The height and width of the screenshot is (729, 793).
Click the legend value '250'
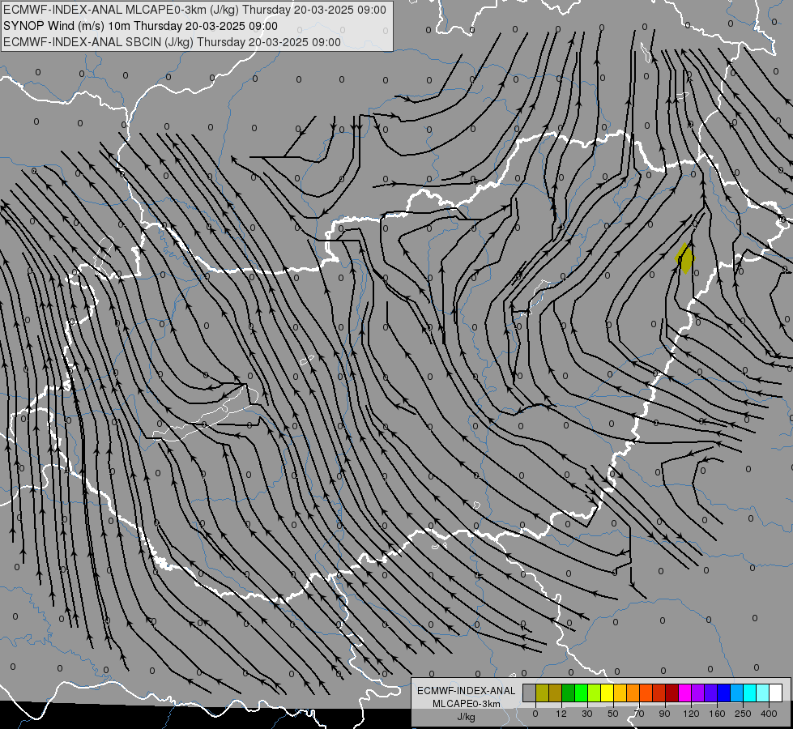(743, 714)
